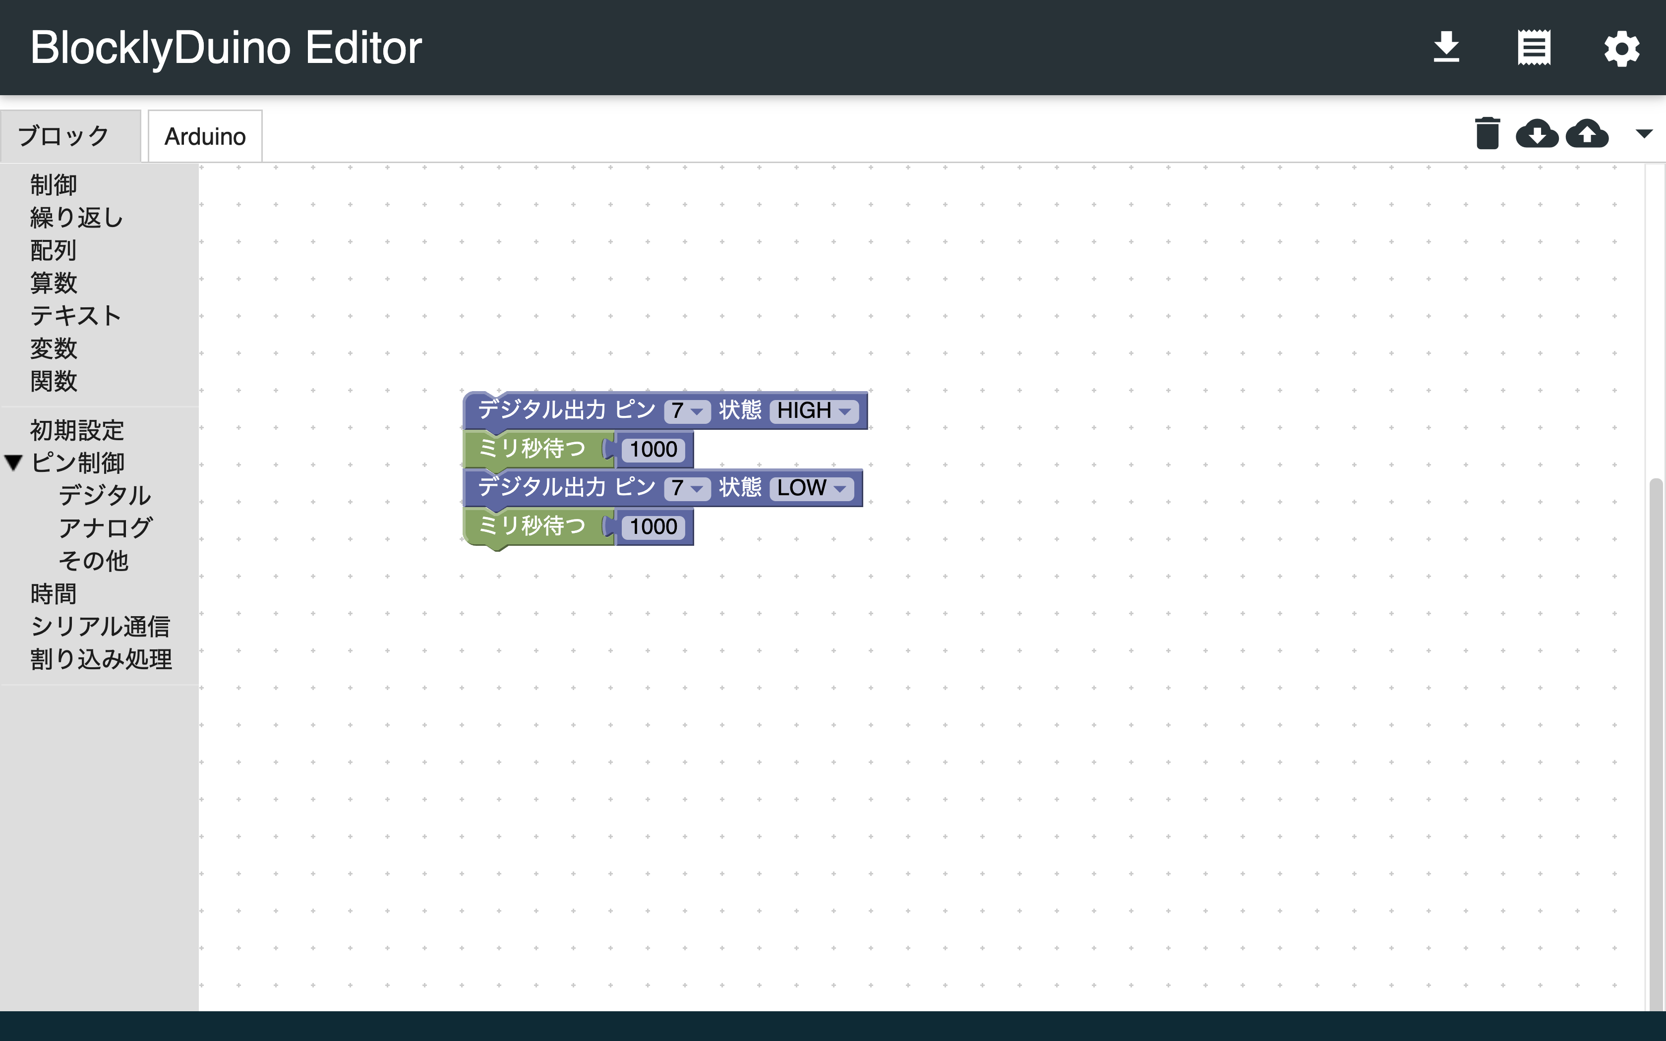This screenshot has height=1041, width=1666.
Task: Click the cloud upload icon
Action: click(1587, 133)
